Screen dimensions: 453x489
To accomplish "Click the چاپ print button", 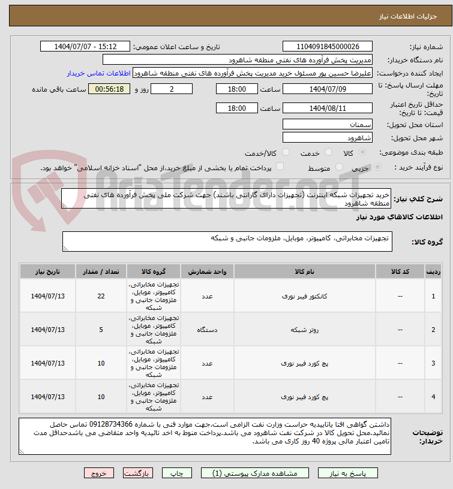I will (x=177, y=473).
